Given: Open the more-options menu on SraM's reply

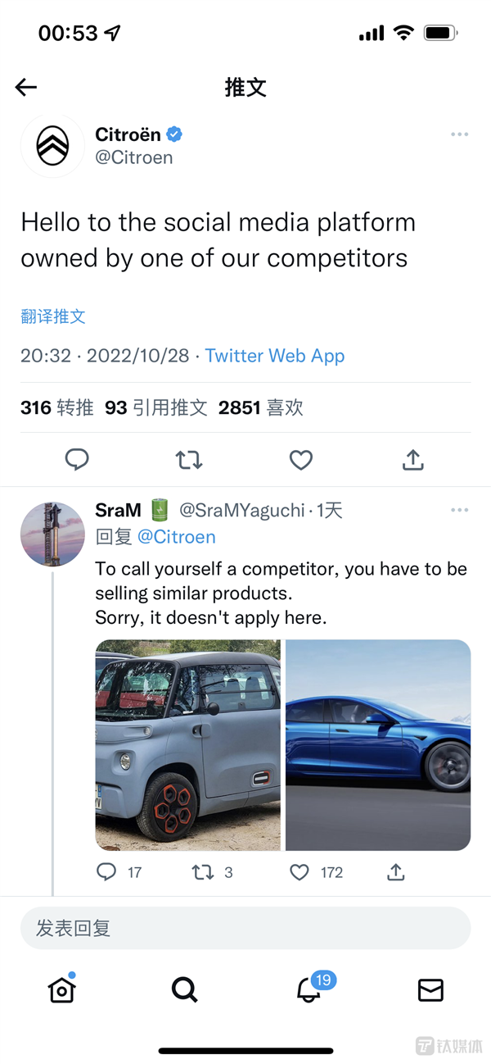Looking at the screenshot, I should pyautogui.click(x=459, y=509).
